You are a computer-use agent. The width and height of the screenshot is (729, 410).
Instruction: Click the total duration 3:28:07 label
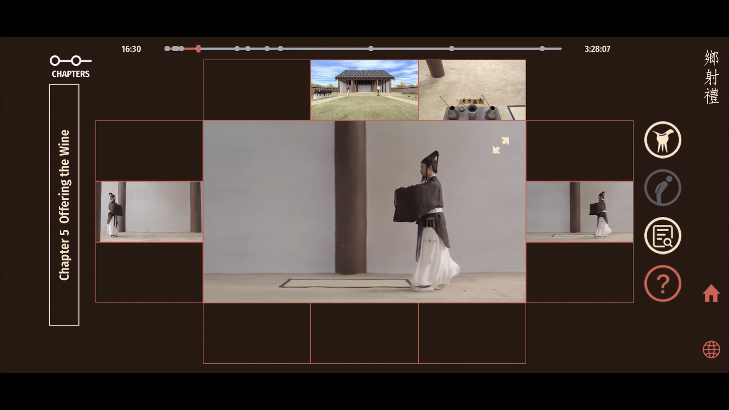pyautogui.click(x=597, y=49)
